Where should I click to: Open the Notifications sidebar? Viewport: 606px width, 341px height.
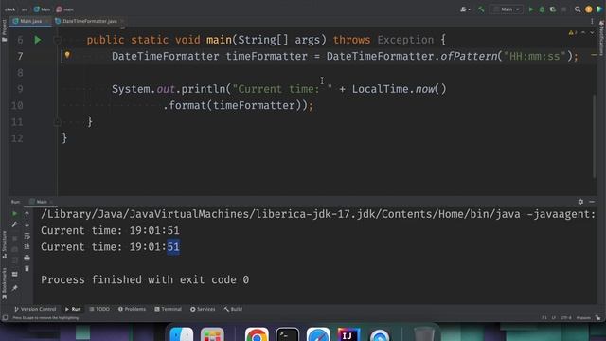[x=601, y=37]
